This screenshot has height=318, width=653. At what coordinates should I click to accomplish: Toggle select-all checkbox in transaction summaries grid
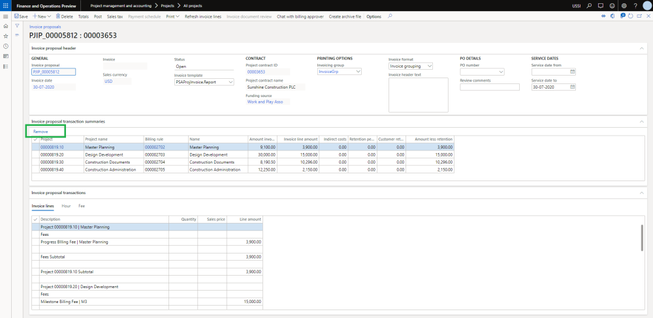click(35, 139)
